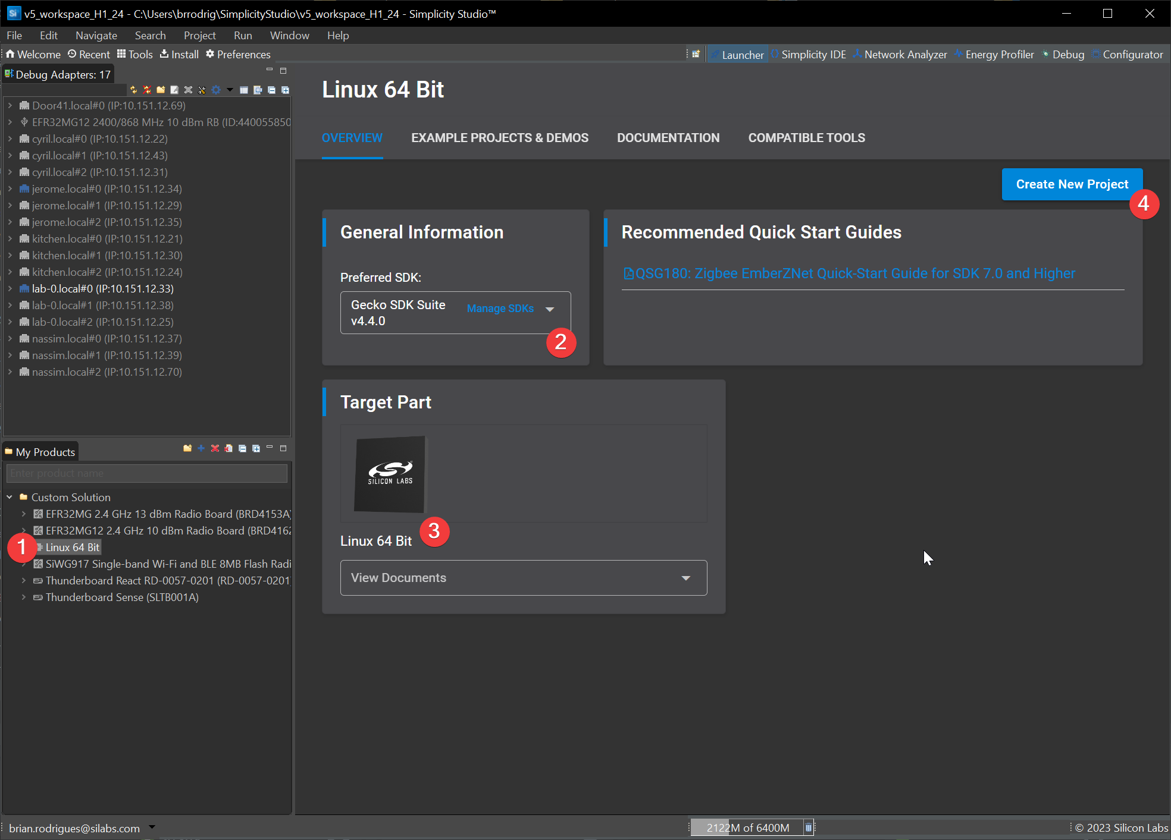This screenshot has width=1171, height=840.
Task: Switch to Example Projects & Demos tab
Action: pos(500,138)
